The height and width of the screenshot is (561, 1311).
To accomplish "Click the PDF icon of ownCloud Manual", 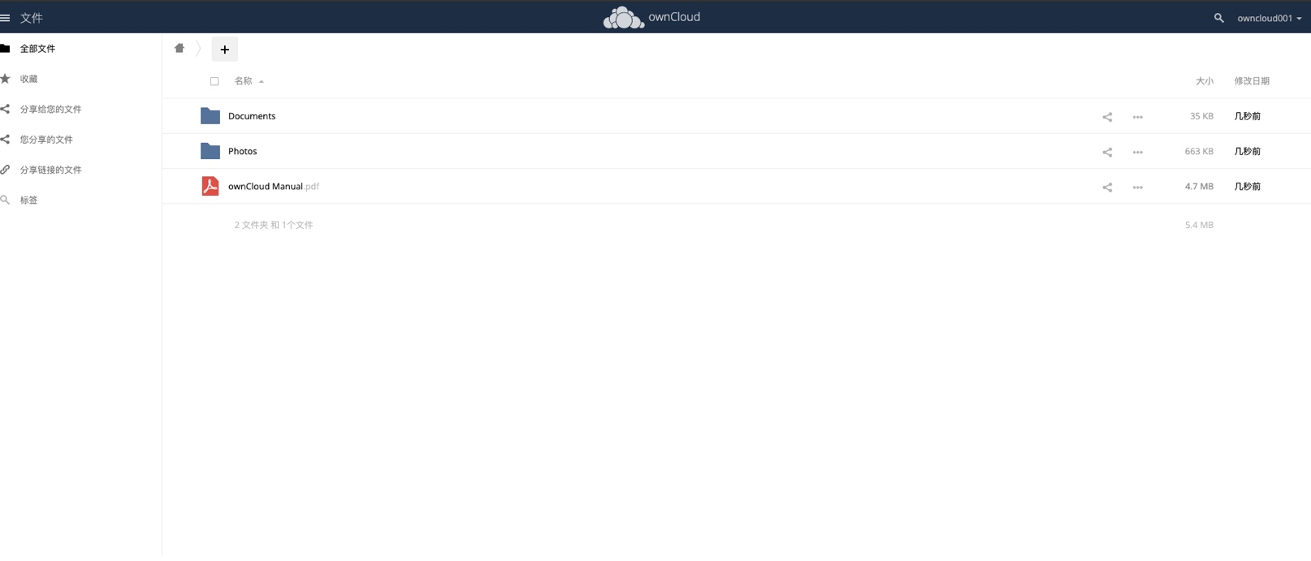I will tap(210, 186).
